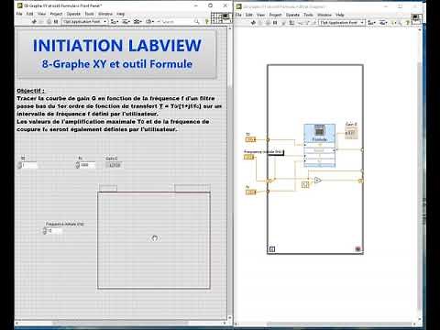Open Block Diagram font dropdown

click(x=342, y=23)
